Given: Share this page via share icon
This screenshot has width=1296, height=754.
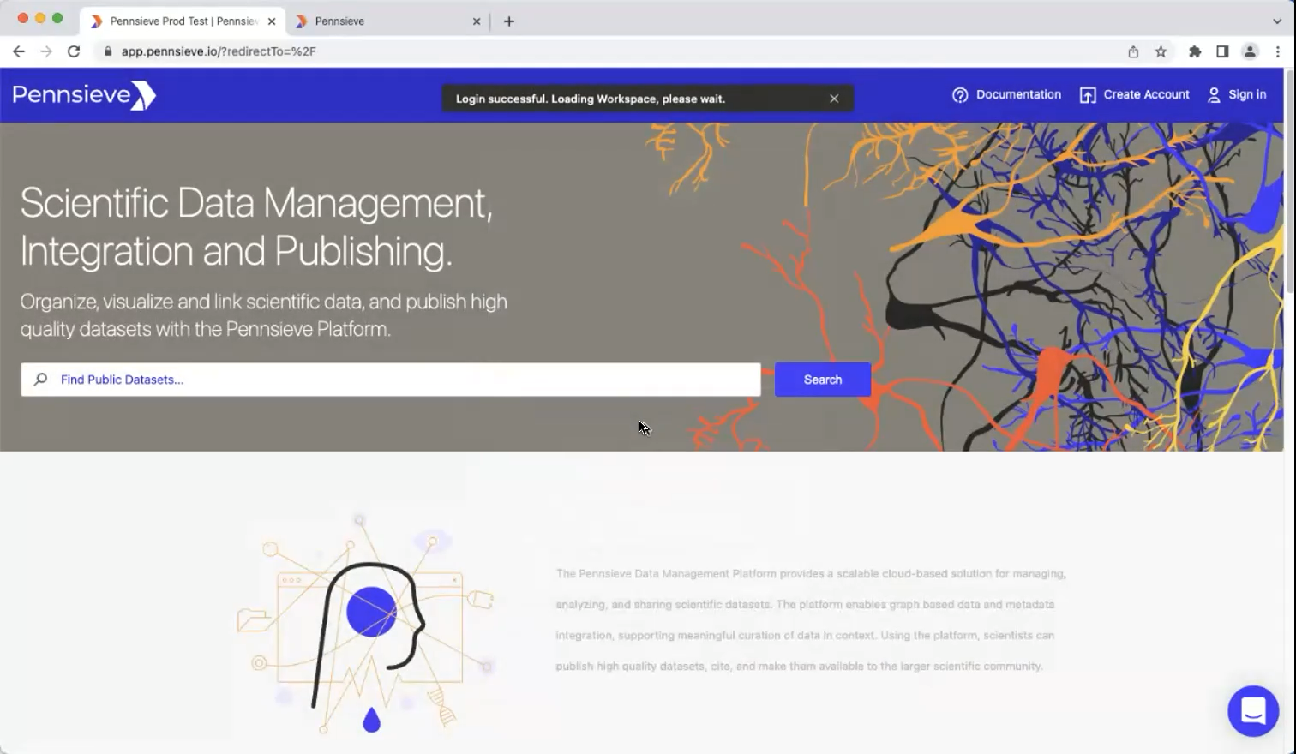Looking at the screenshot, I should point(1133,51).
